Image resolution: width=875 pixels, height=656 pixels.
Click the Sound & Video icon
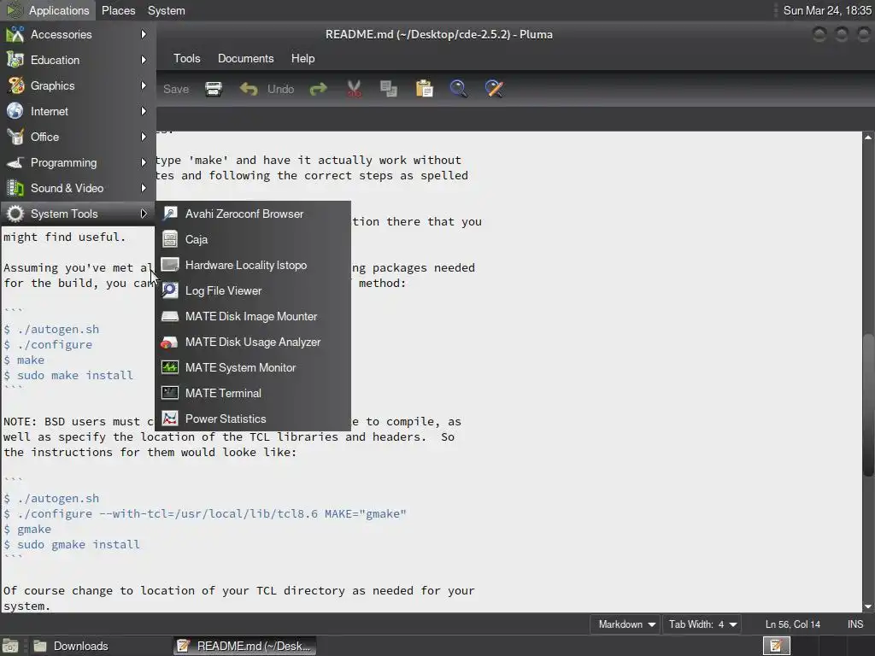pos(15,189)
